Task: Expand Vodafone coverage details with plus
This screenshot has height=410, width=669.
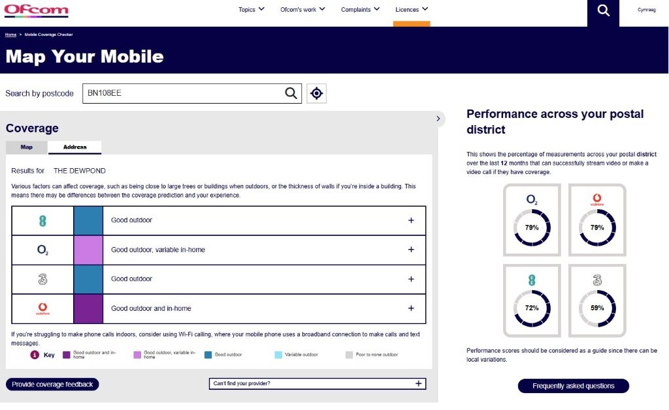Action: pyautogui.click(x=411, y=308)
